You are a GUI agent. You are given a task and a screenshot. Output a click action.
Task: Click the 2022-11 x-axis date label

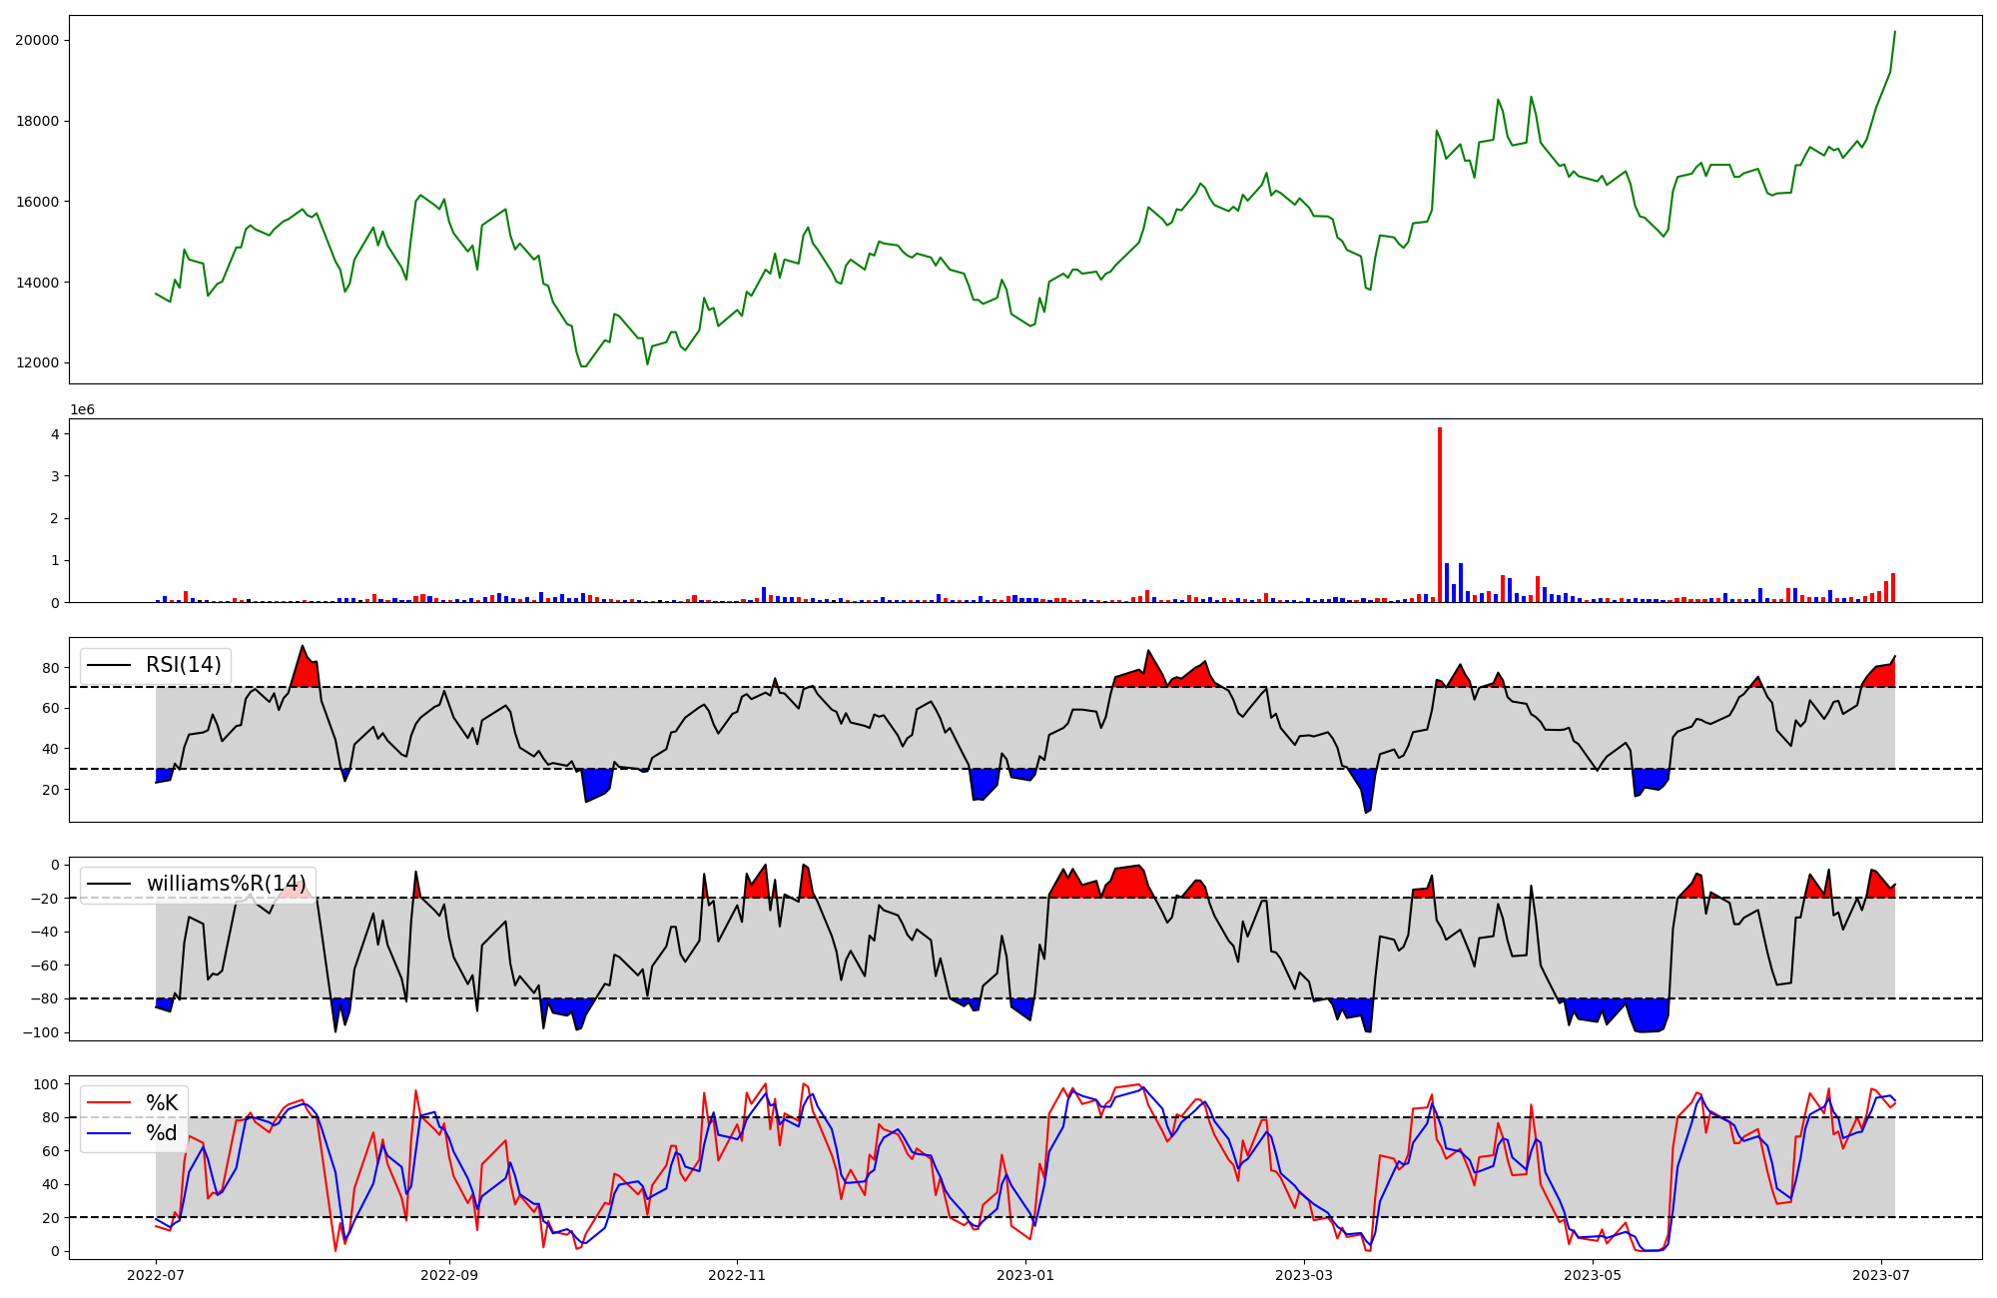[737, 1275]
